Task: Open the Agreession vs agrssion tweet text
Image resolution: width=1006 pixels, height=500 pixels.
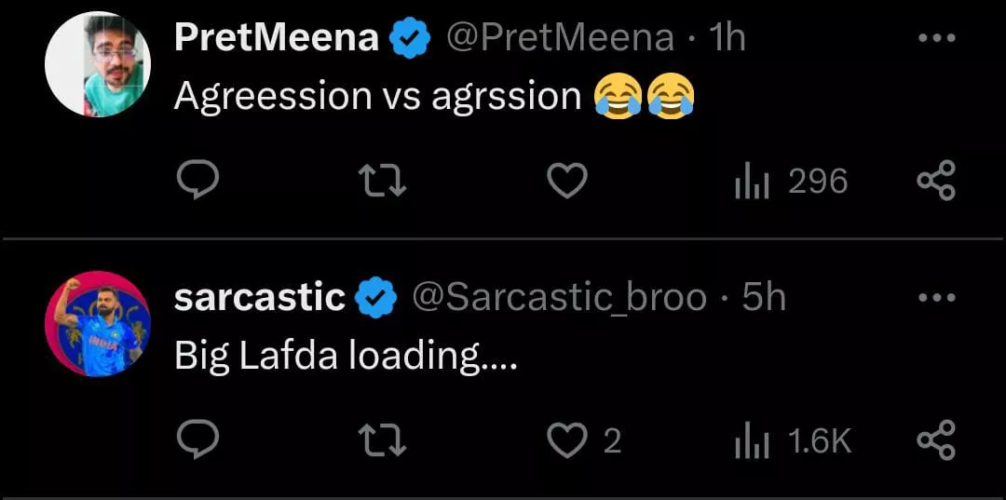Action: [377, 96]
